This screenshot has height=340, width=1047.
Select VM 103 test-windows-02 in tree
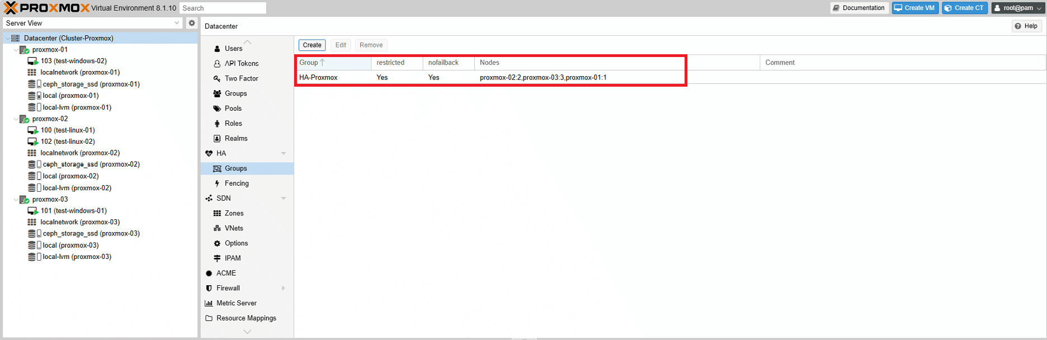(x=73, y=61)
